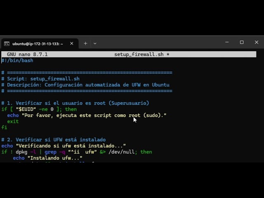Close the terminal window

pyautogui.click(x=257, y=42)
